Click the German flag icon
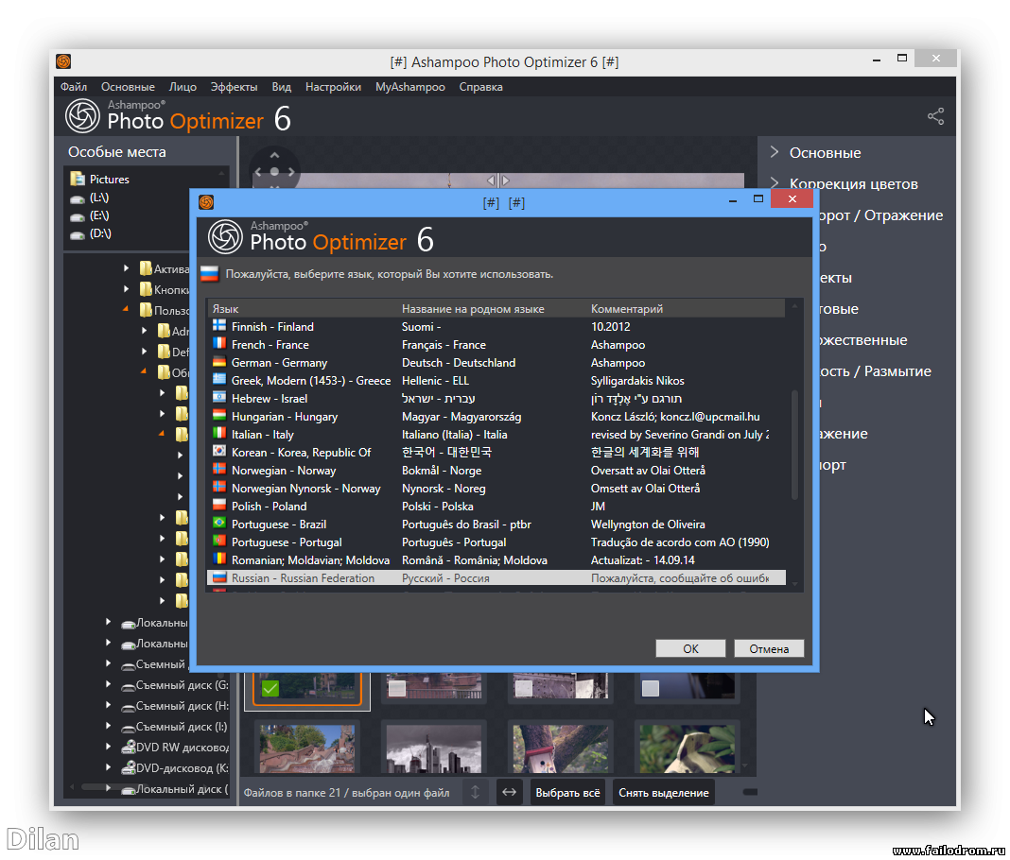Viewport: 1010px width, 860px height. (219, 362)
